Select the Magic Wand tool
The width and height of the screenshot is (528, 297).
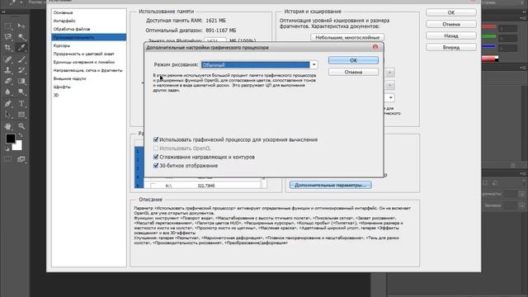coord(21,36)
